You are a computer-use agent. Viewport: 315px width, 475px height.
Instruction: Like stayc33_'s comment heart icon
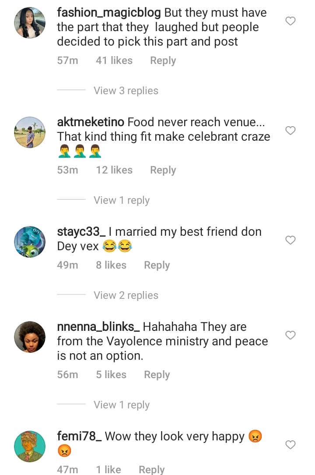pyautogui.click(x=290, y=240)
